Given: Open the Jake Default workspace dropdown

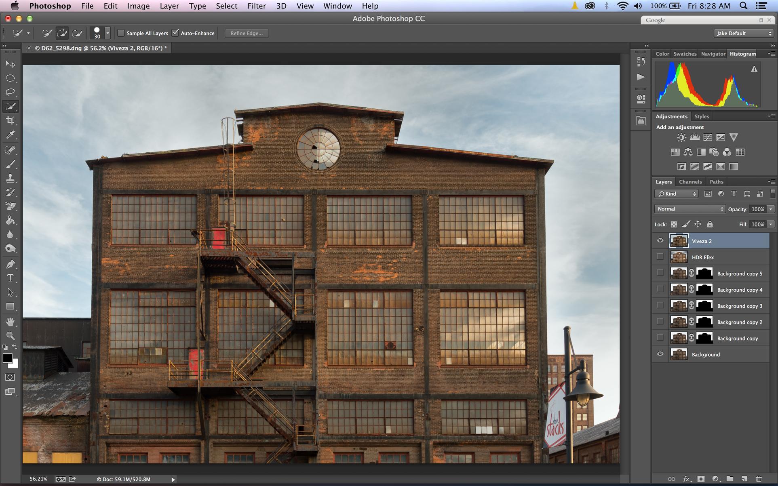Looking at the screenshot, I should [x=744, y=33].
